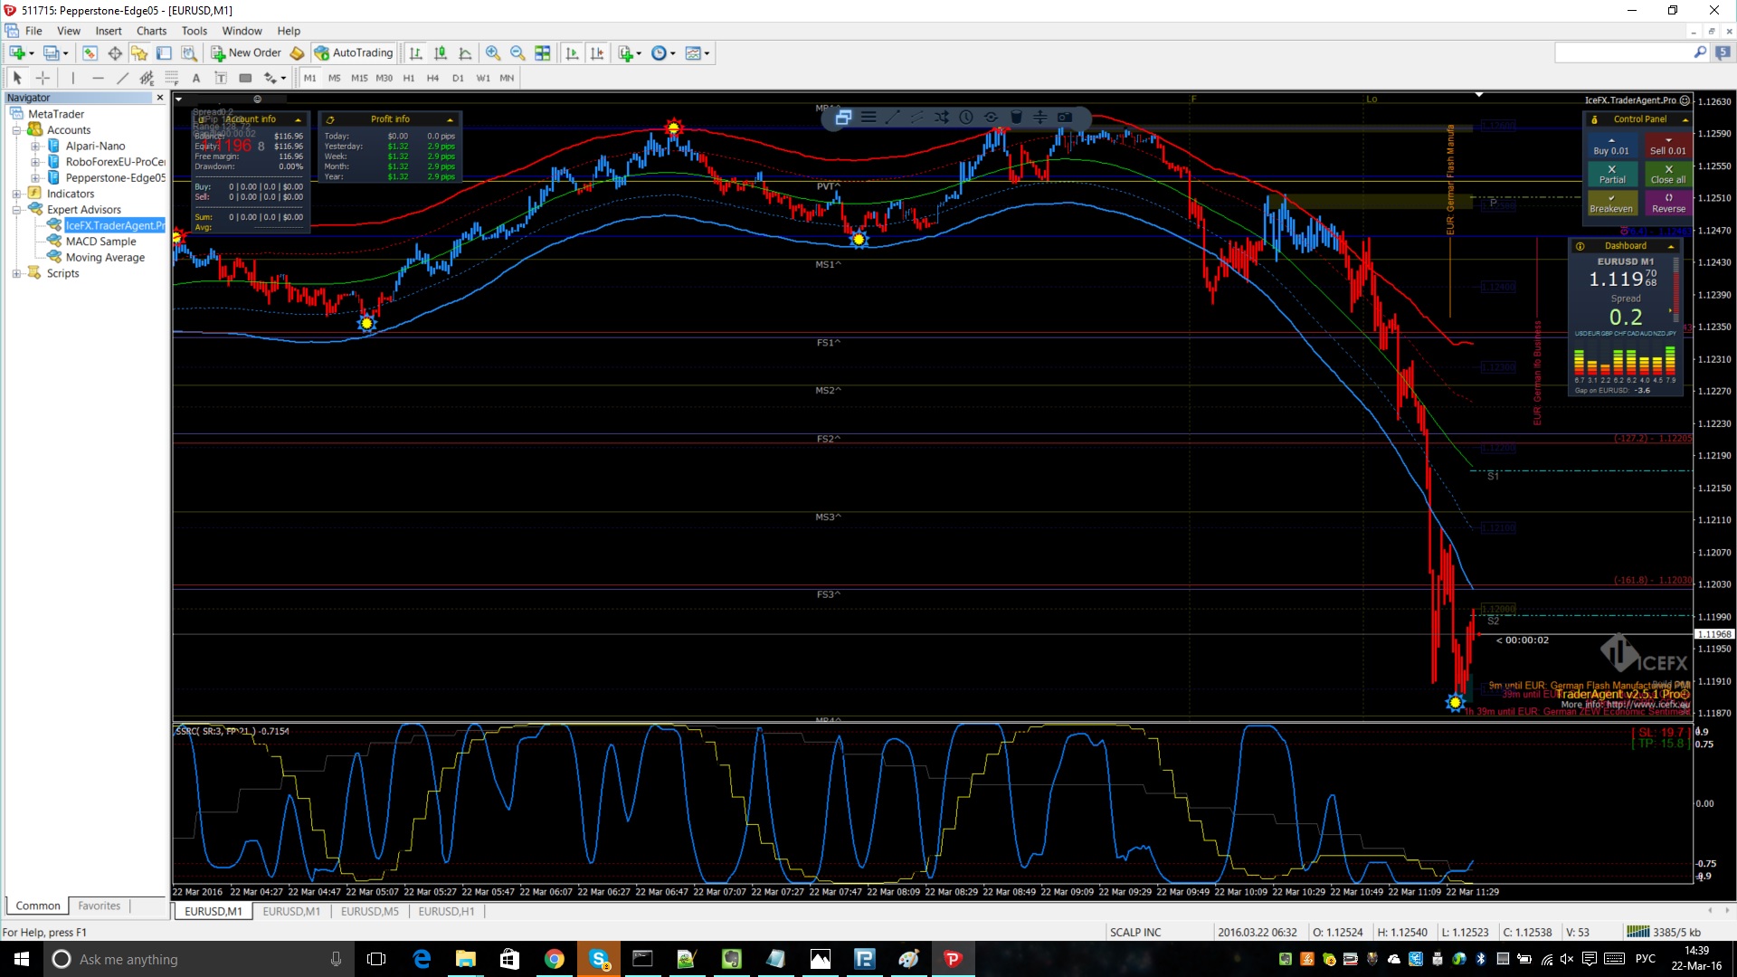Collapse the Dashboard widget arrow

tap(1671, 246)
